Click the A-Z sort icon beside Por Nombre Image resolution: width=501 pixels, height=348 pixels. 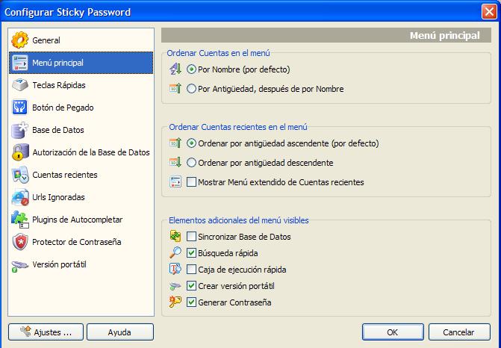tap(175, 69)
